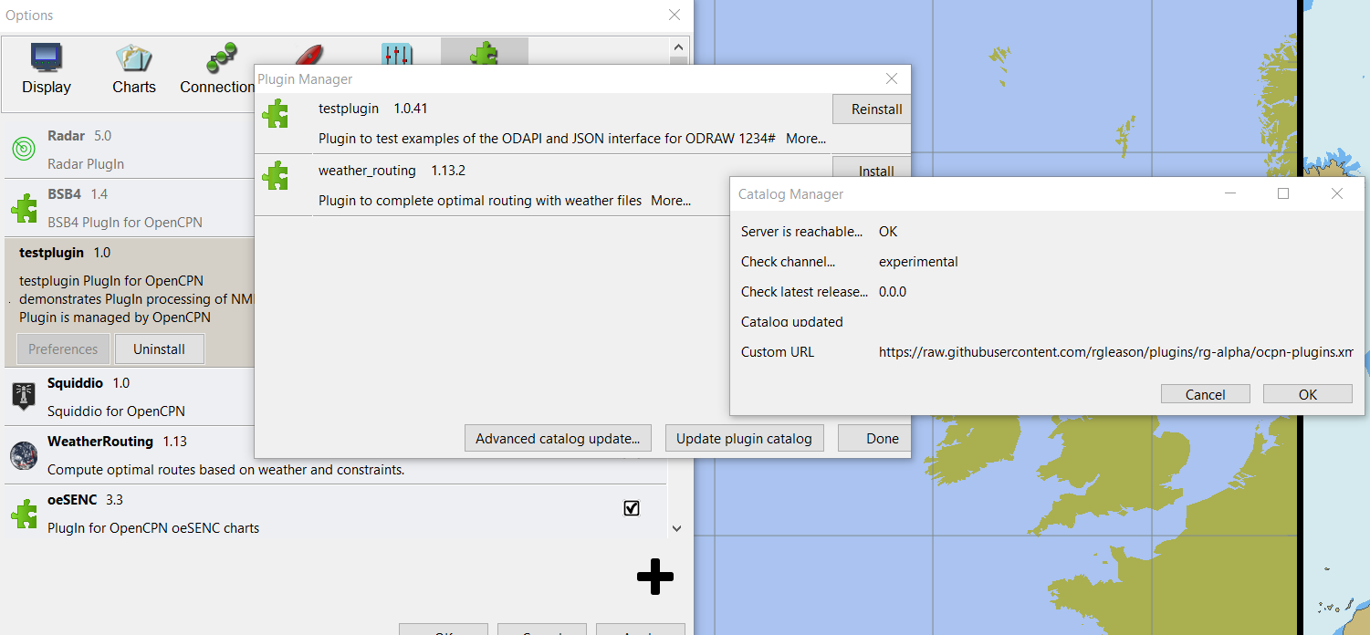
Task: Uninstall the testplugin
Action: click(x=160, y=349)
